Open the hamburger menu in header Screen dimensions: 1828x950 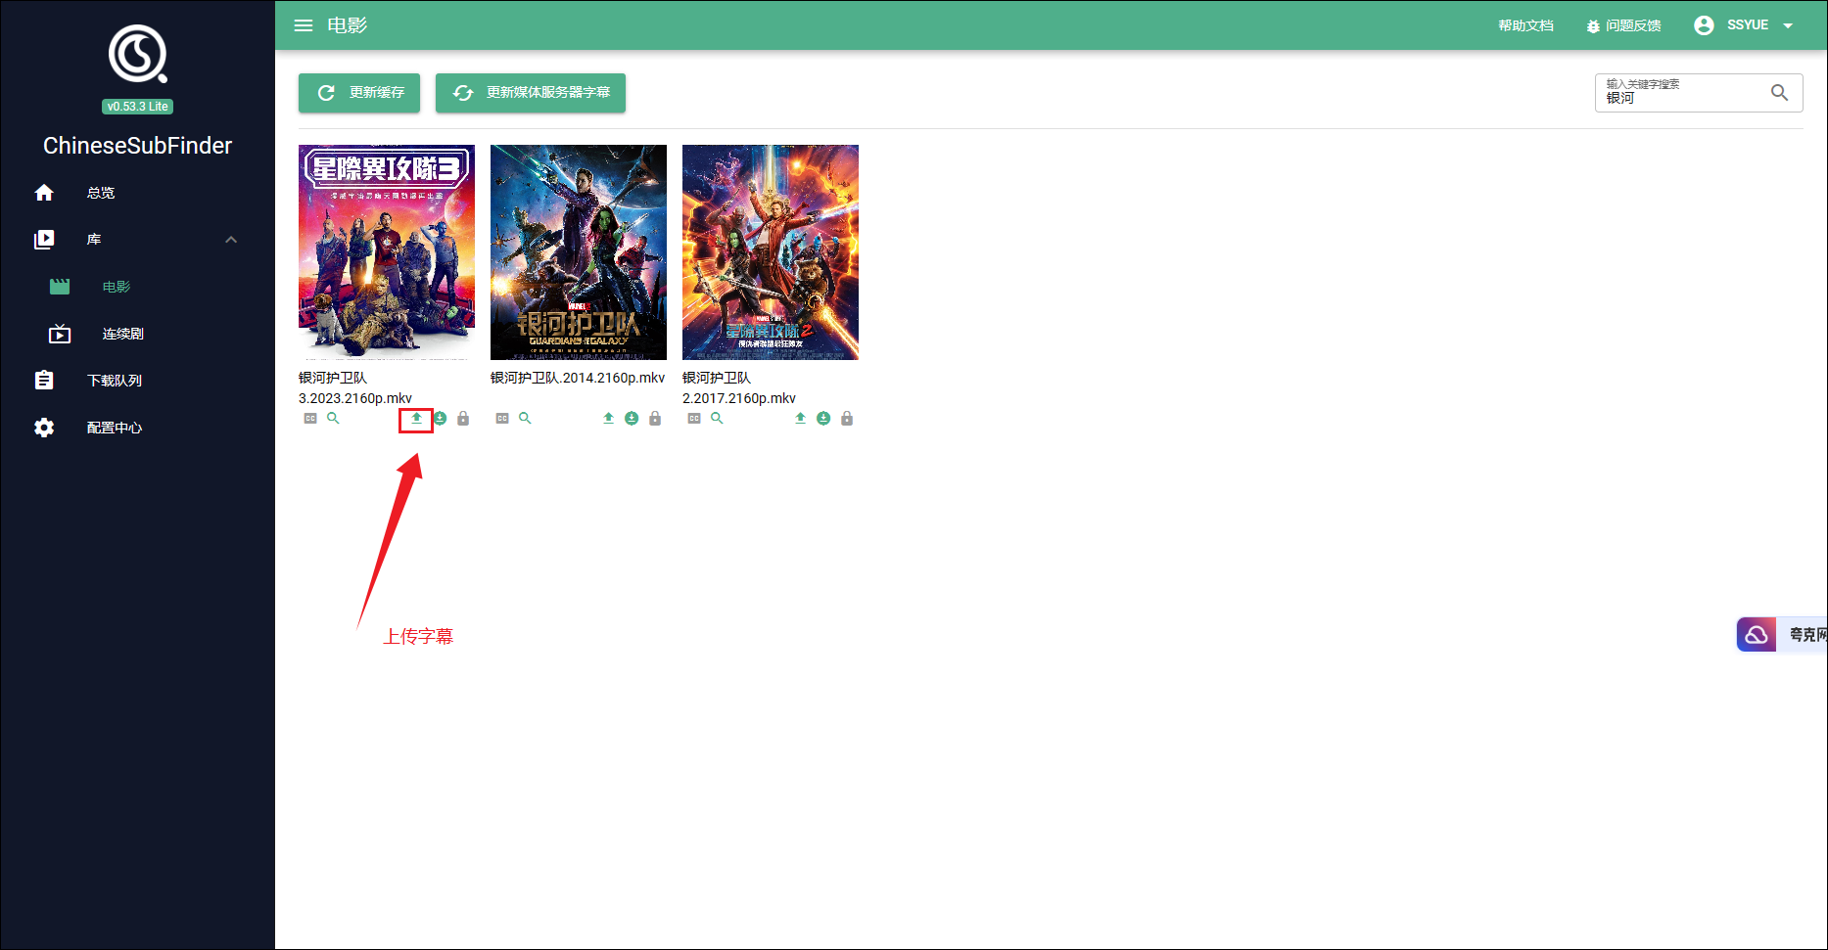pyautogui.click(x=304, y=25)
